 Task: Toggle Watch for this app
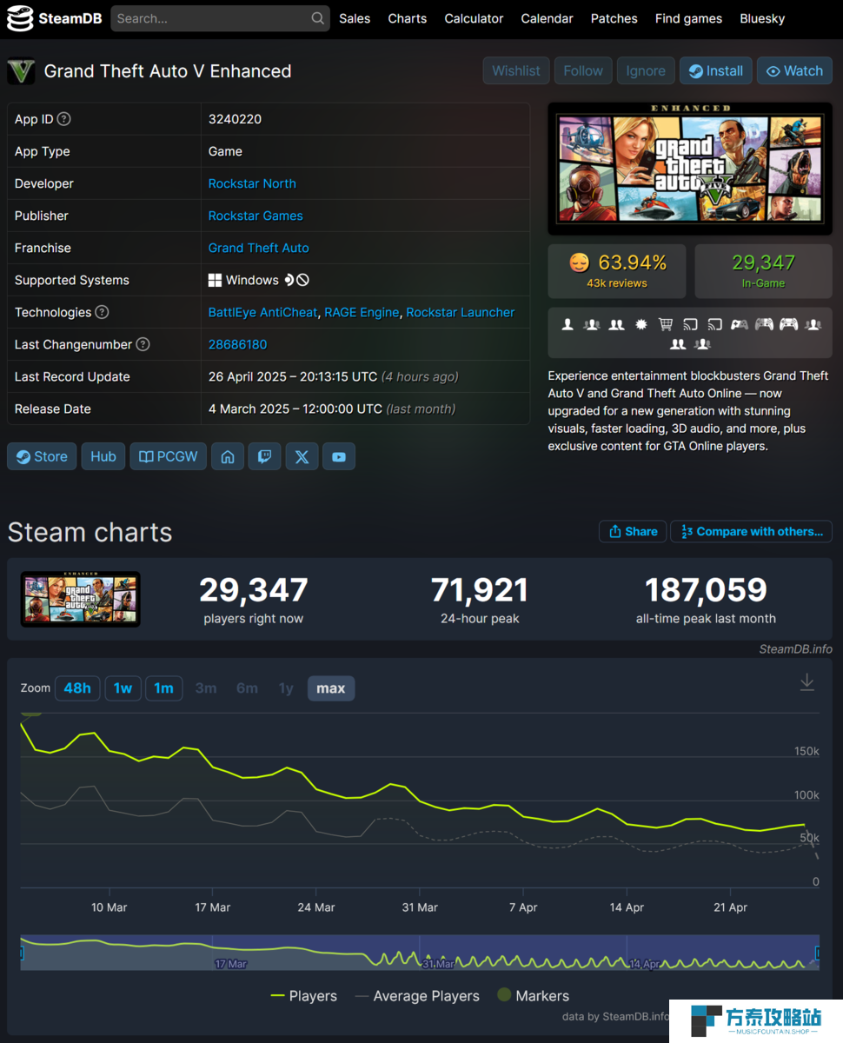[x=794, y=71]
